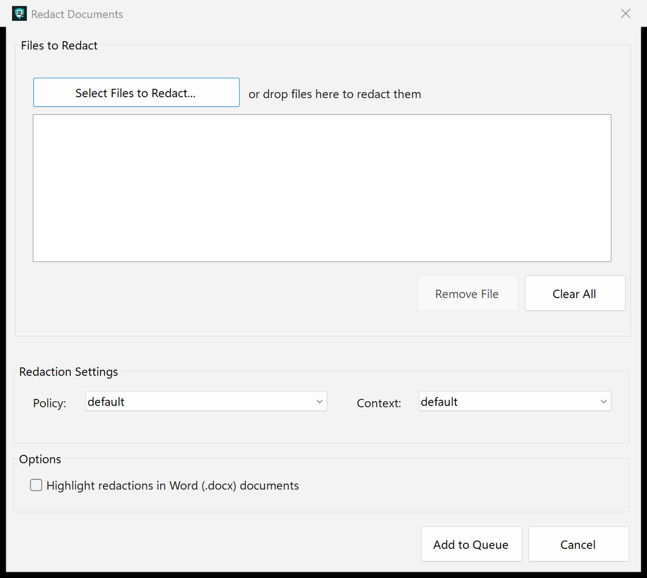647x578 pixels.
Task: Click the 'Policy:' field label
Action: pos(49,403)
